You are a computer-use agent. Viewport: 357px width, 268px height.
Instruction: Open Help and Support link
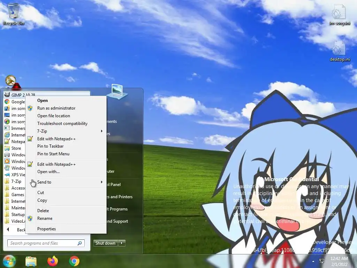(x=117, y=221)
